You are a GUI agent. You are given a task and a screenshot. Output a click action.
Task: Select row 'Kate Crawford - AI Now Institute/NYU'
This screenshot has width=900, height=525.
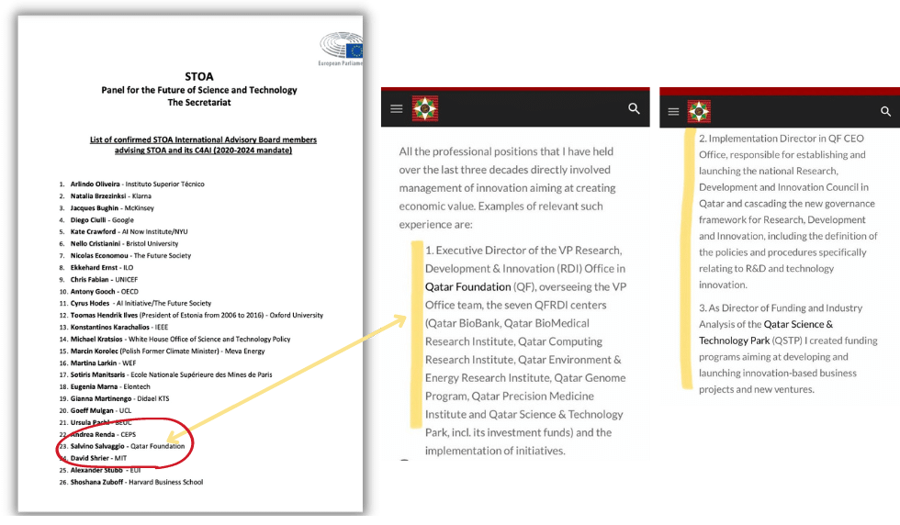[123, 232]
